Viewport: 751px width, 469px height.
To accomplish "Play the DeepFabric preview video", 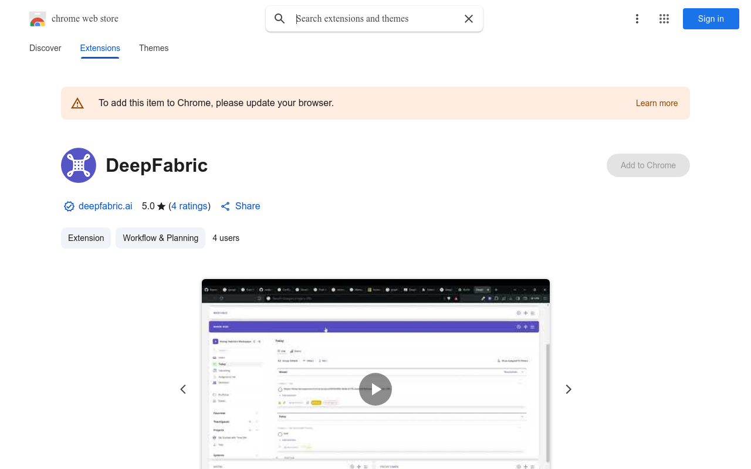I will (375, 389).
